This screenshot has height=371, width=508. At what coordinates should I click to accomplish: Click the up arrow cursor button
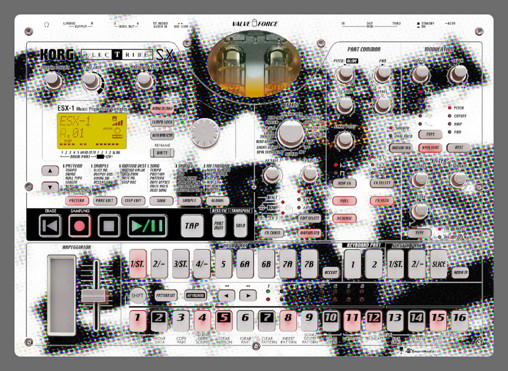pos(50,171)
